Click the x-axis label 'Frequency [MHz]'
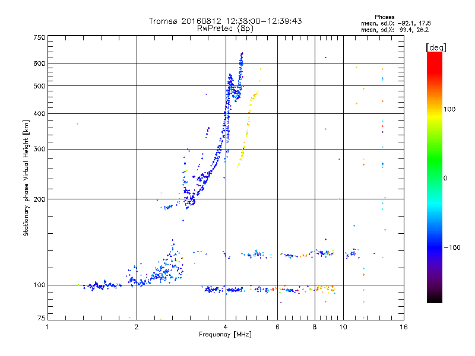Viewport: 475px width, 356px height. coord(225,335)
